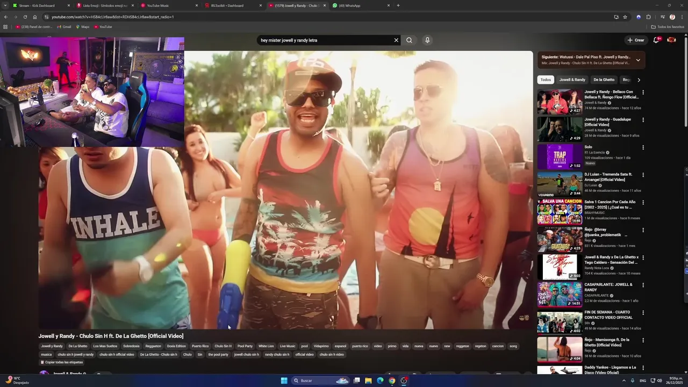
Task: Open options menu for Guadalupe video
Action: click(643, 120)
